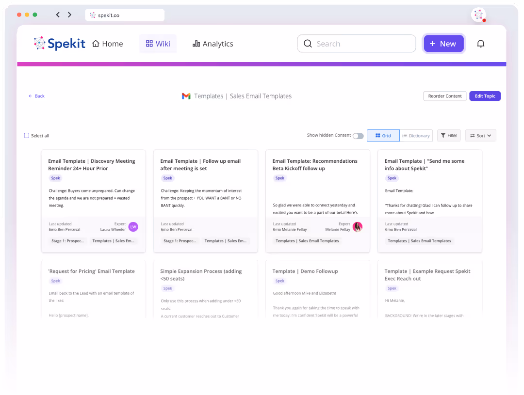524x395 pixels.
Task: Click the Spek tag on Discovery Meeting Reminder card
Action: pos(55,178)
